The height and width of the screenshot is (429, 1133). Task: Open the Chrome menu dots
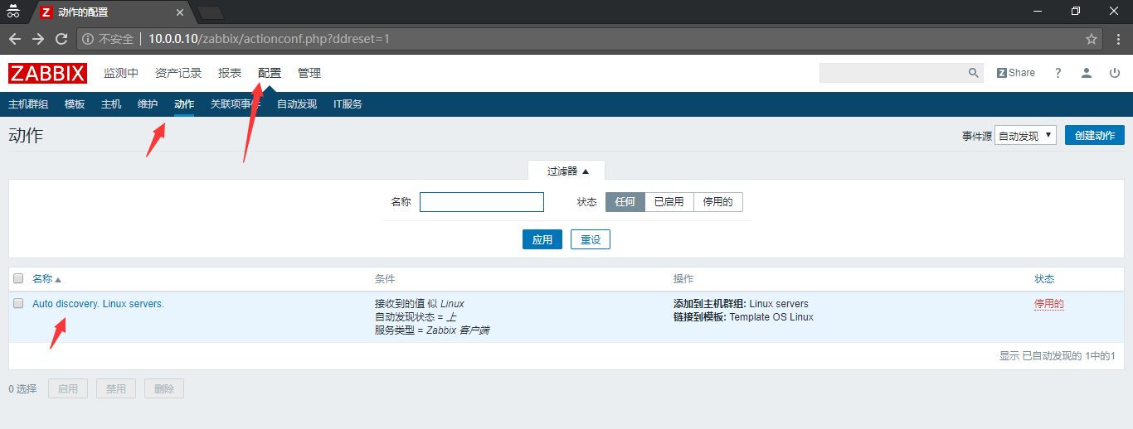(x=1116, y=39)
